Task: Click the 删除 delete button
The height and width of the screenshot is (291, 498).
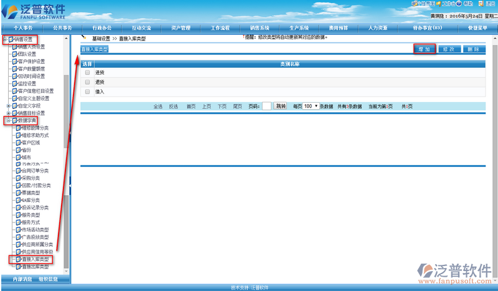Action: (x=472, y=49)
